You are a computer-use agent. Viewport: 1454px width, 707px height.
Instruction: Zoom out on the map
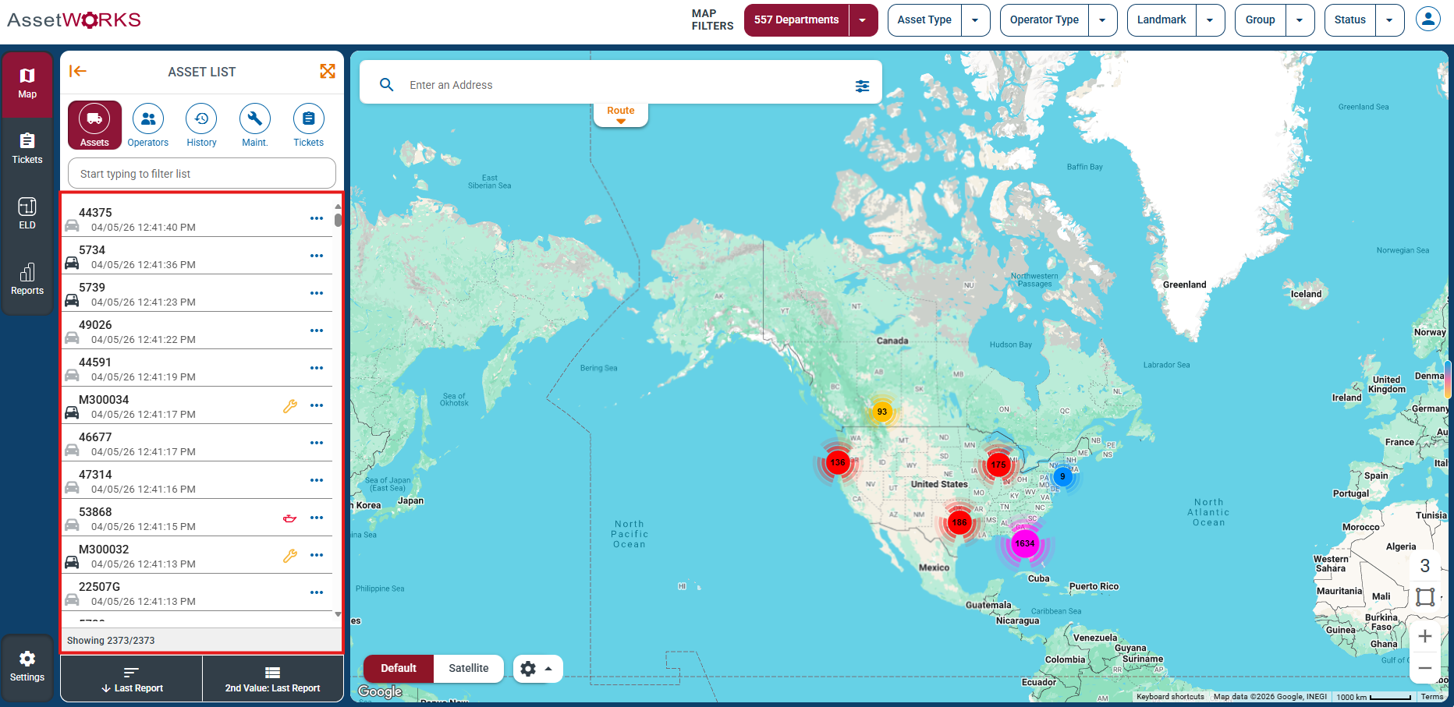tap(1425, 668)
